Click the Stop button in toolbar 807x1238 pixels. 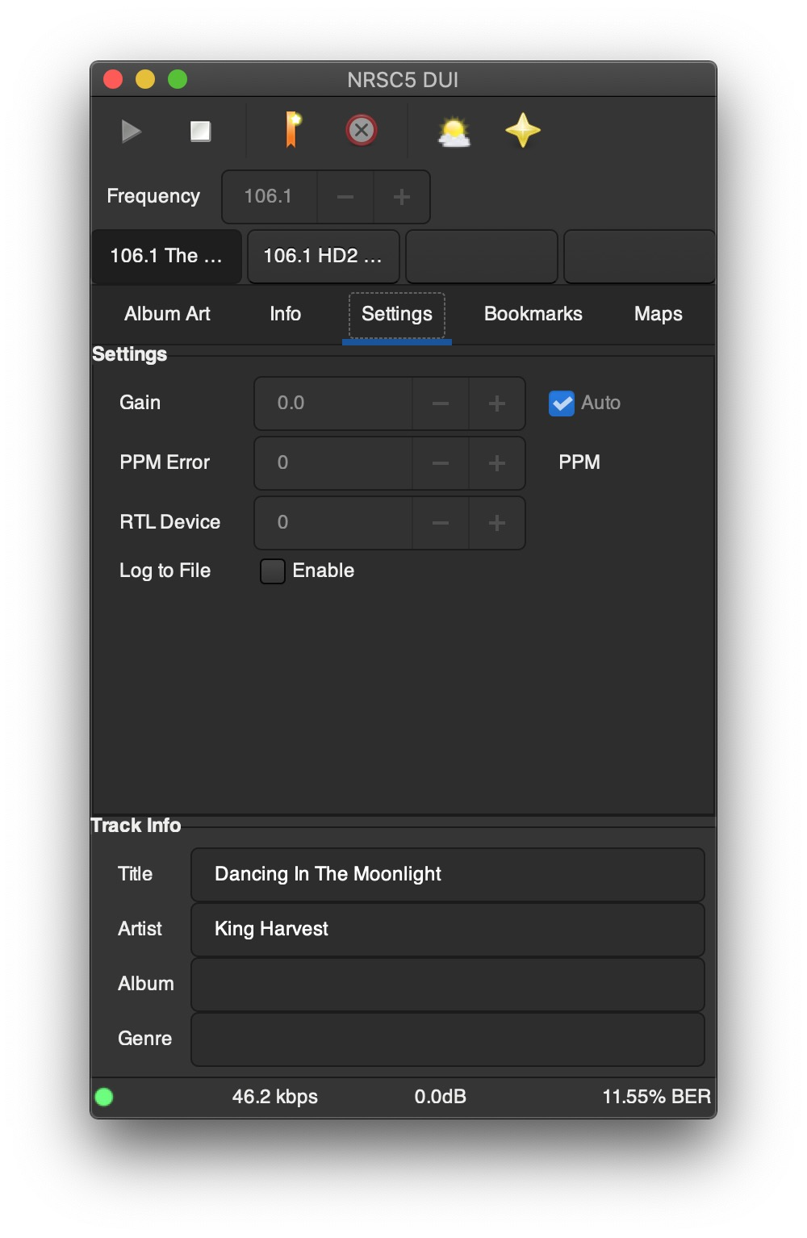(x=200, y=131)
